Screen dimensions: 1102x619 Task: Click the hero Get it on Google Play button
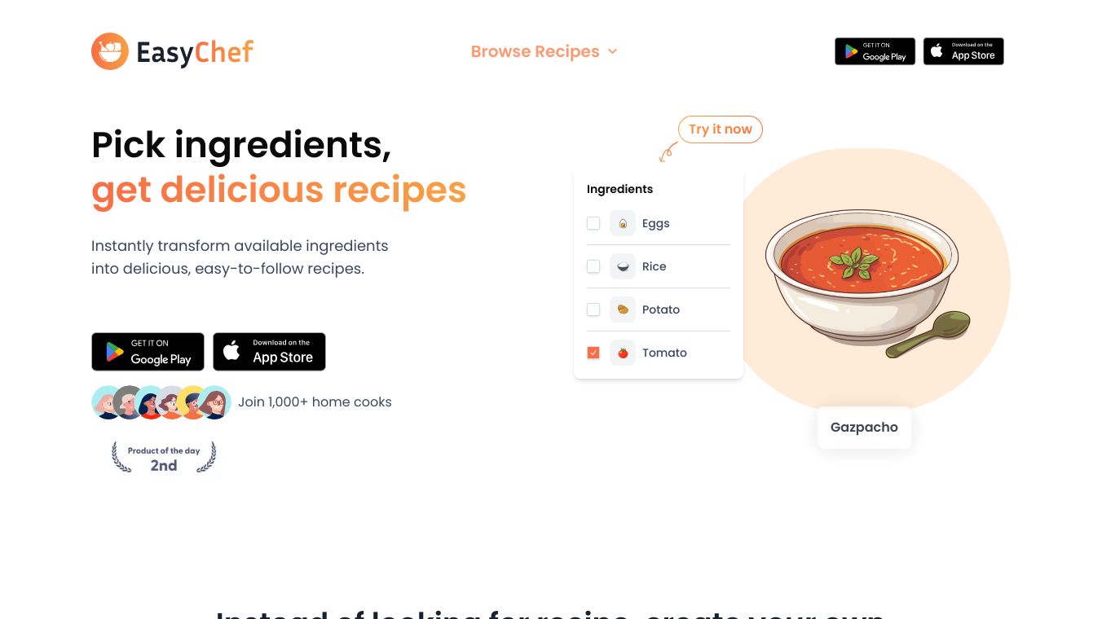pos(148,352)
